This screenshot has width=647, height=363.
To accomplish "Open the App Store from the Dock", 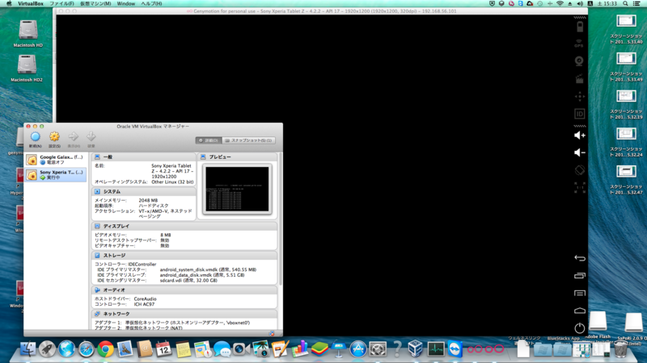I will pos(358,349).
